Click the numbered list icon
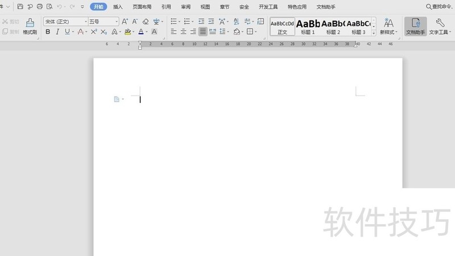Viewport: 455px width, 256px height. 187,21
